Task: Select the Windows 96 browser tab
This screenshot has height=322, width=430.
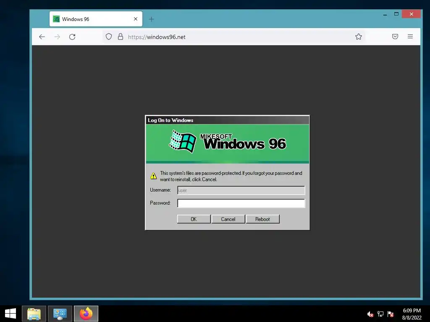Action: click(96, 19)
